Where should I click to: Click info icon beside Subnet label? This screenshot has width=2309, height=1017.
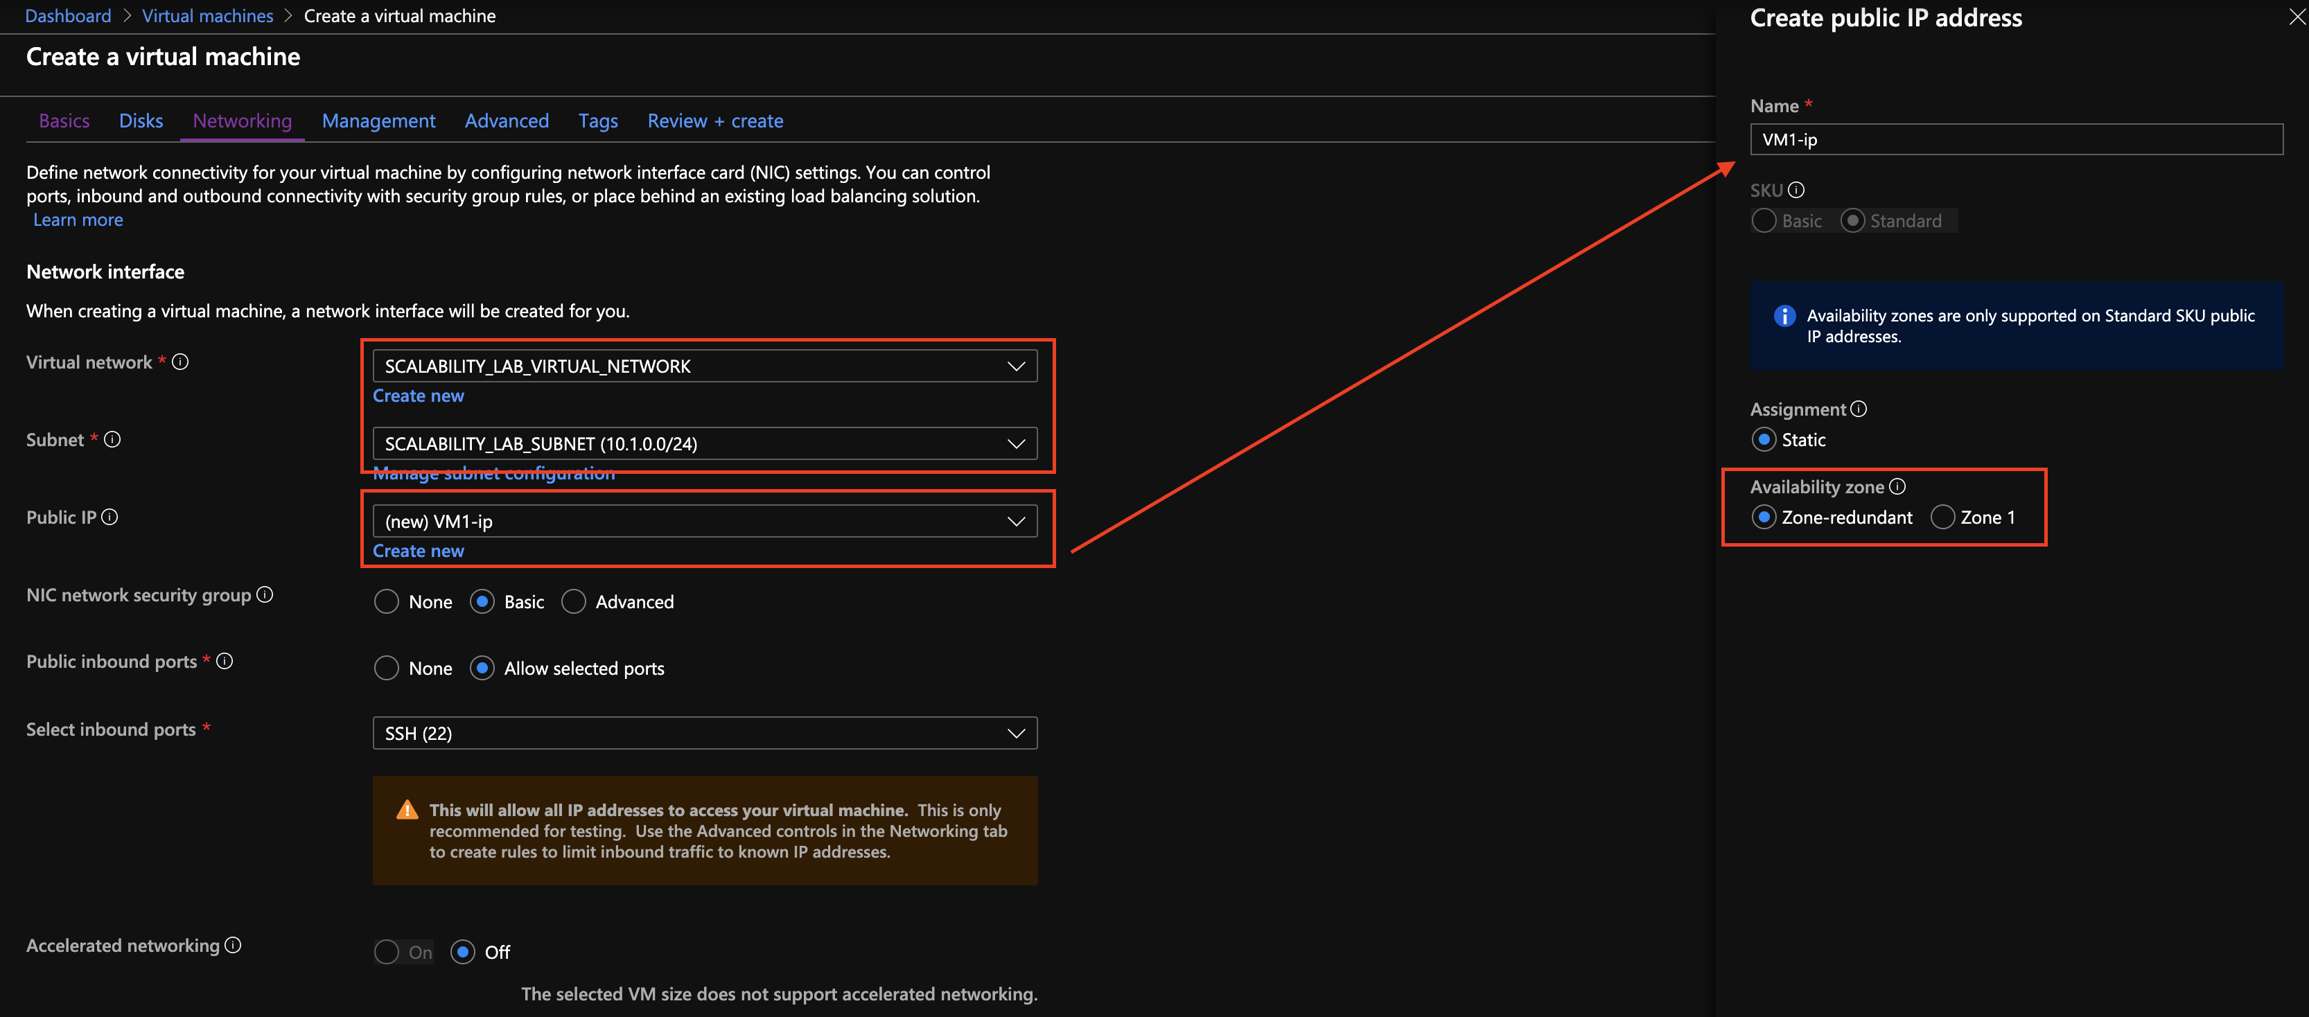click(112, 439)
